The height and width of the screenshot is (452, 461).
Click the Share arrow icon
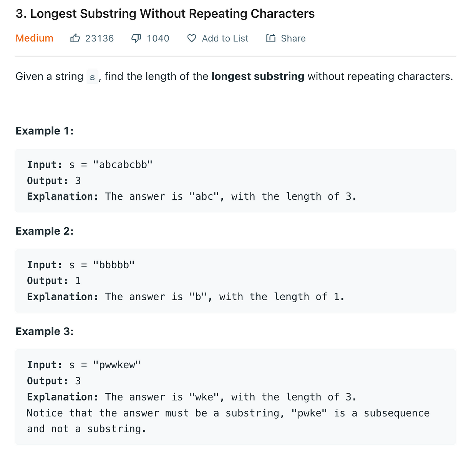coord(270,38)
